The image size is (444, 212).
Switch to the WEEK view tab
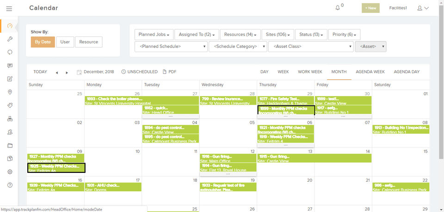pos(283,72)
